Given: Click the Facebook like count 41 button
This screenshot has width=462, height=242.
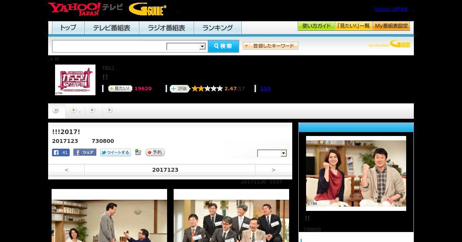Looking at the screenshot, I should pyautogui.click(x=61, y=152).
